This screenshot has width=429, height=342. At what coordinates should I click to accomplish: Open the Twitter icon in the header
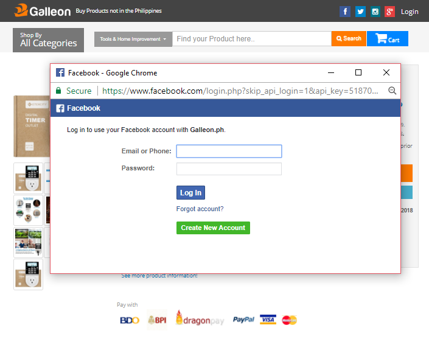tap(360, 12)
